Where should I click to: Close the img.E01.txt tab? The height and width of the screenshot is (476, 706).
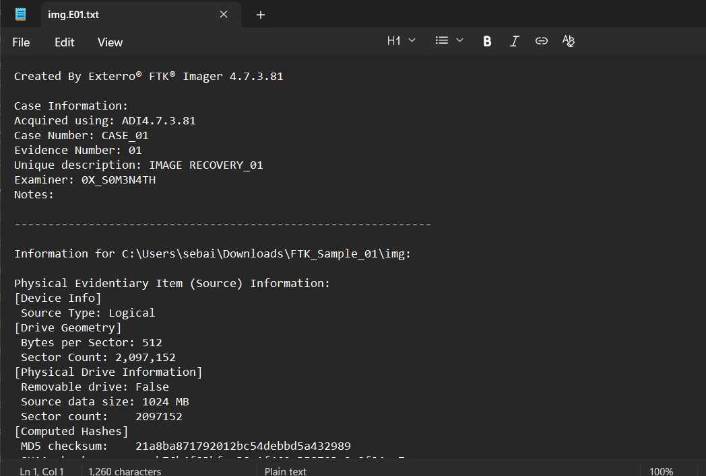(224, 14)
